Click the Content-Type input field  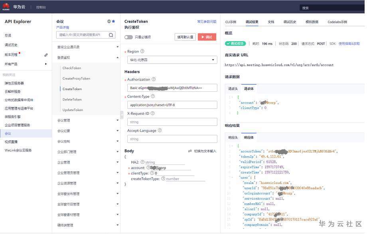coord(172,105)
